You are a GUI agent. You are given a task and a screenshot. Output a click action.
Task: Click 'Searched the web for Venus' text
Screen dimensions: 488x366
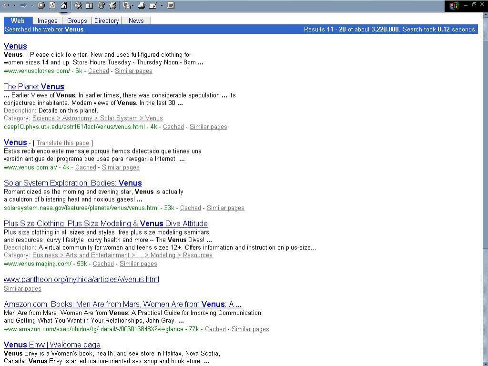pos(44,30)
